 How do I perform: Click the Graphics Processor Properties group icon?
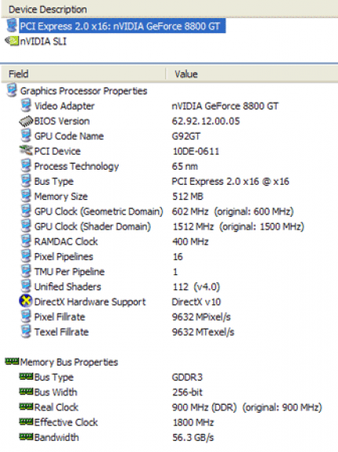[x=12, y=90]
